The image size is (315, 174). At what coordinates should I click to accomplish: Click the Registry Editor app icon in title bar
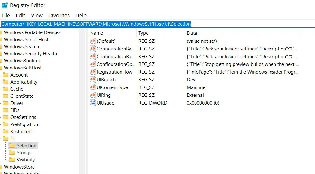(x=5, y=5)
